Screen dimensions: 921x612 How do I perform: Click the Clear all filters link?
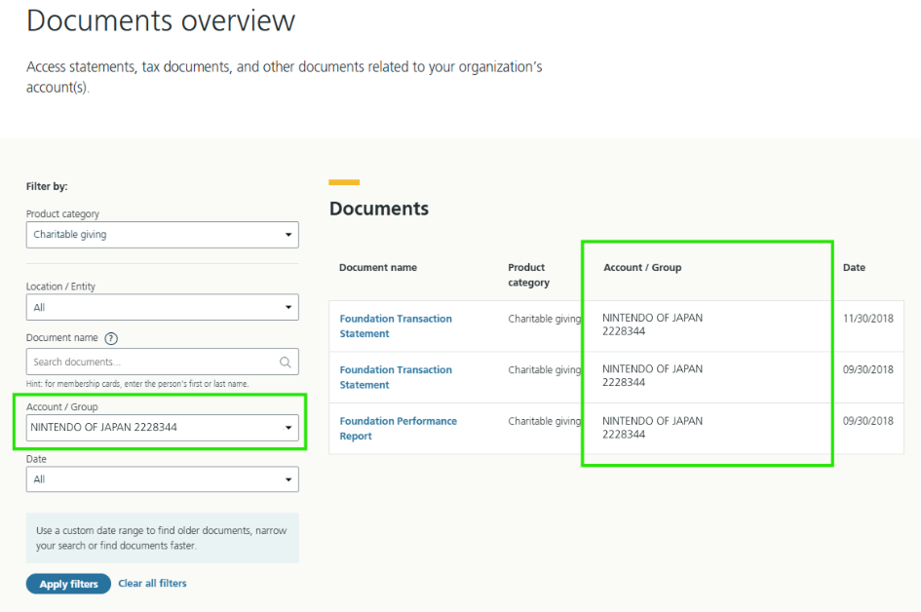click(152, 583)
